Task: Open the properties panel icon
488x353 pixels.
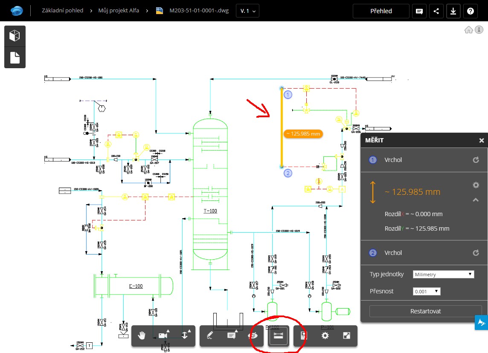Action: point(303,336)
